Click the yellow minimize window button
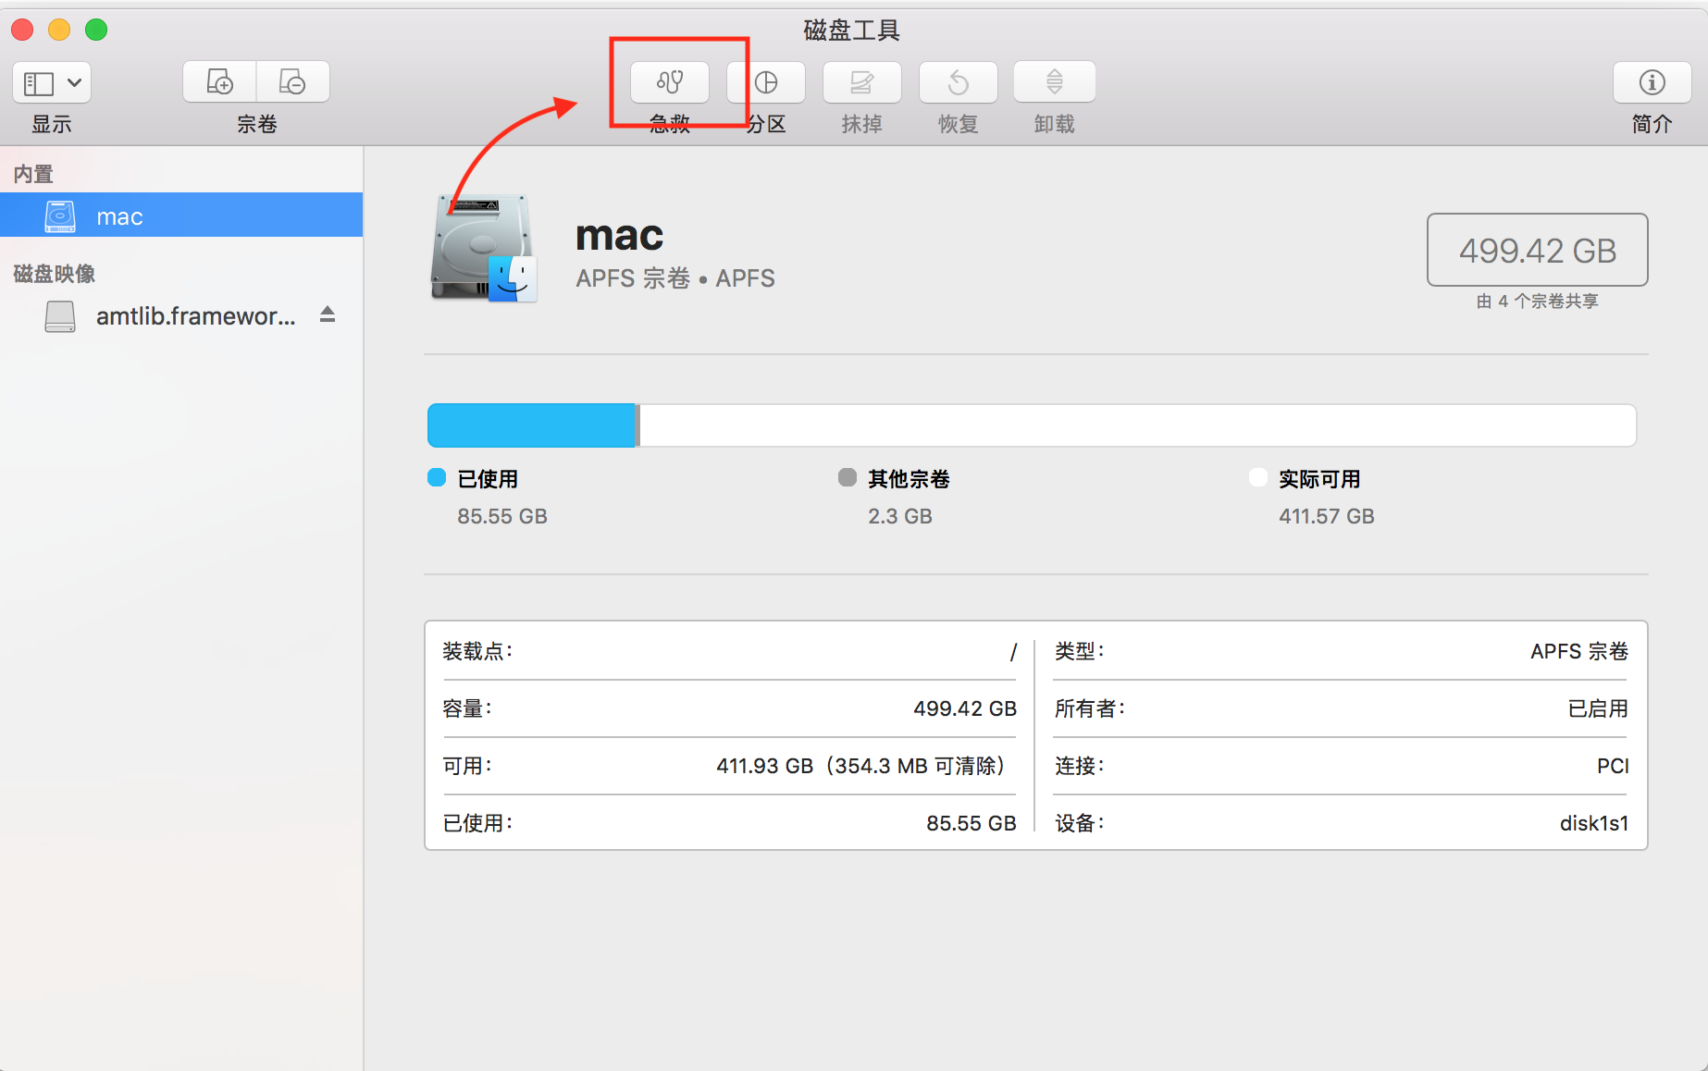Image resolution: width=1708 pixels, height=1071 pixels. pyautogui.click(x=59, y=30)
